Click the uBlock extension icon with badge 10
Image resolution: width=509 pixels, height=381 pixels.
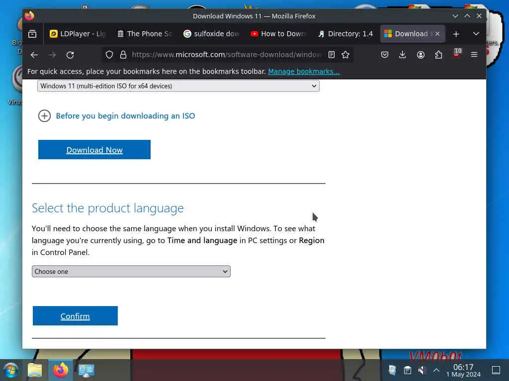pyautogui.click(x=457, y=54)
